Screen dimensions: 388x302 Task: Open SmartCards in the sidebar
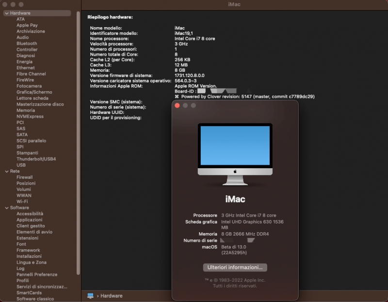point(29,293)
